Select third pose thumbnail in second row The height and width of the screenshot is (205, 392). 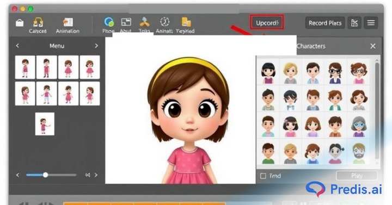click(x=68, y=94)
